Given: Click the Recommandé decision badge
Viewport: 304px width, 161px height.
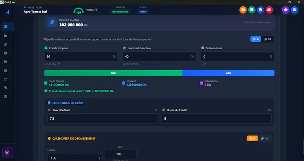Looking at the screenshot, I should click(120, 12).
